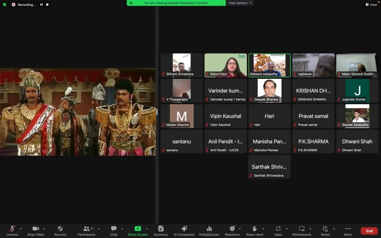381x238 pixels.
Task: Pause the recording
Action: (41, 4)
